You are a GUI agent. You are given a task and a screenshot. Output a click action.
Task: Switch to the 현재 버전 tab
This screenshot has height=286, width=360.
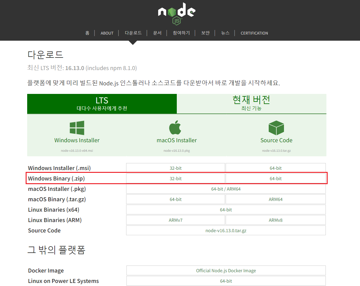pos(252,103)
